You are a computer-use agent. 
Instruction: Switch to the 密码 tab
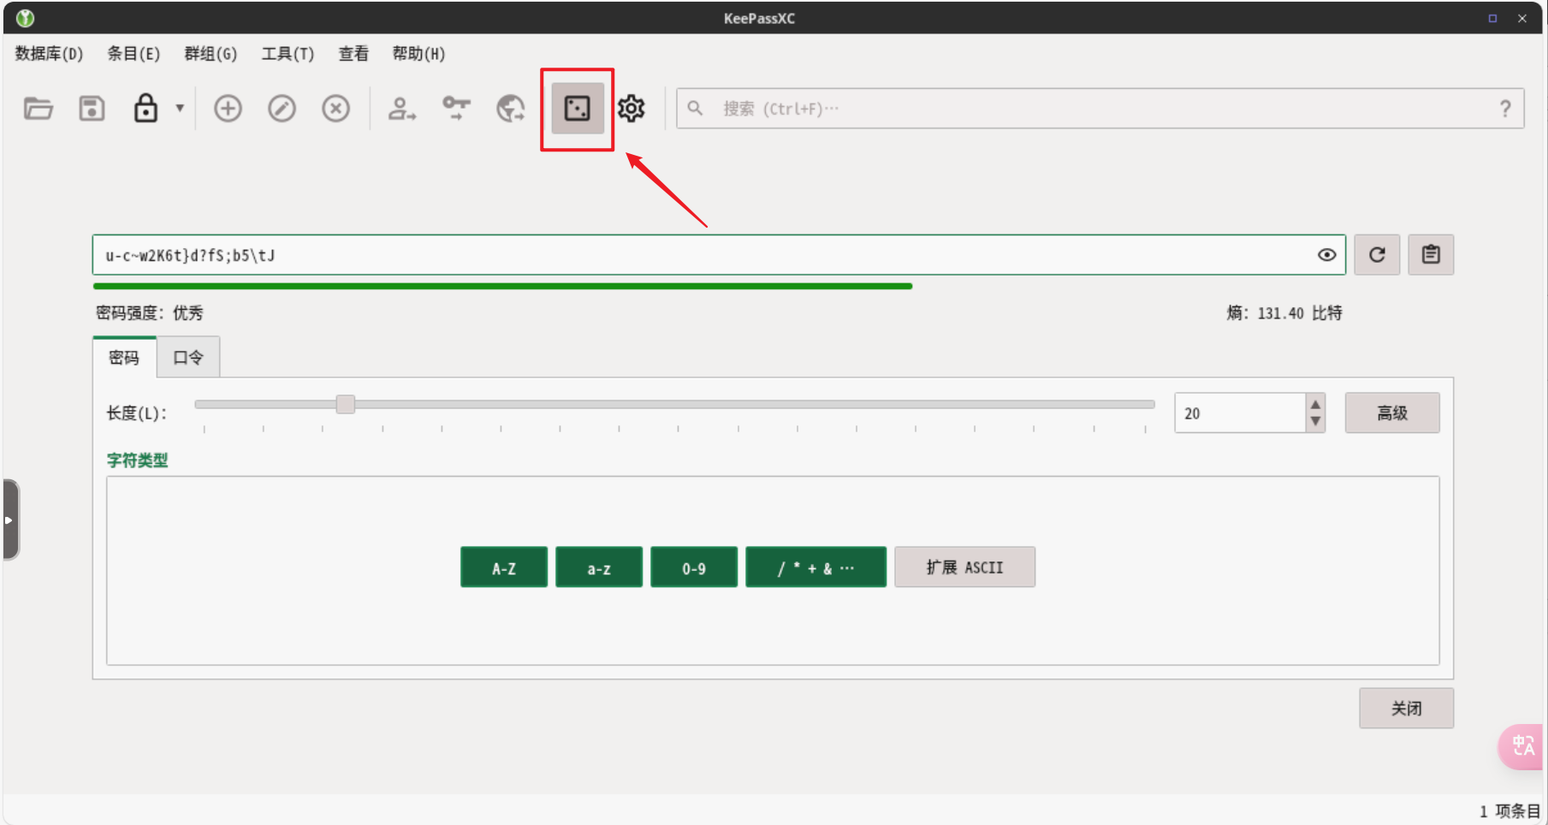124,358
